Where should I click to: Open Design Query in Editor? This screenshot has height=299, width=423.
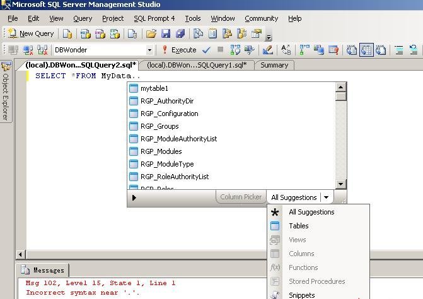point(268,50)
